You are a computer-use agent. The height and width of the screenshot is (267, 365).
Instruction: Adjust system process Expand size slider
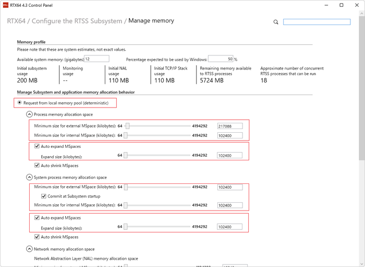(x=126, y=227)
